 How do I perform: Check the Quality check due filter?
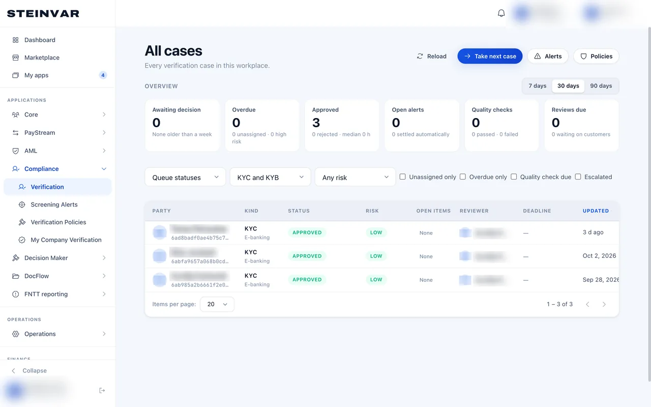click(x=514, y=177)
